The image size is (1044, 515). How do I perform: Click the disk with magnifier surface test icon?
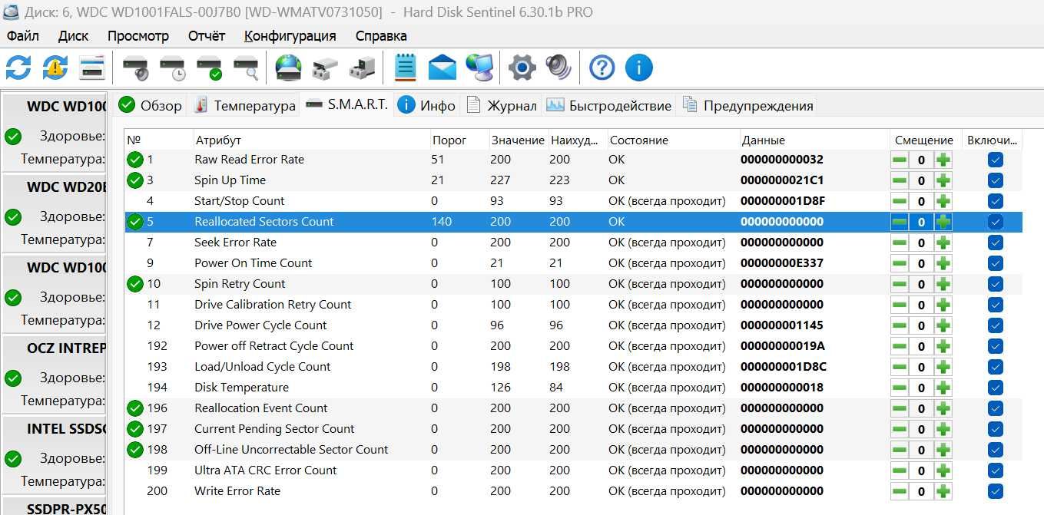pyautogui.click(x=247, y=68)
